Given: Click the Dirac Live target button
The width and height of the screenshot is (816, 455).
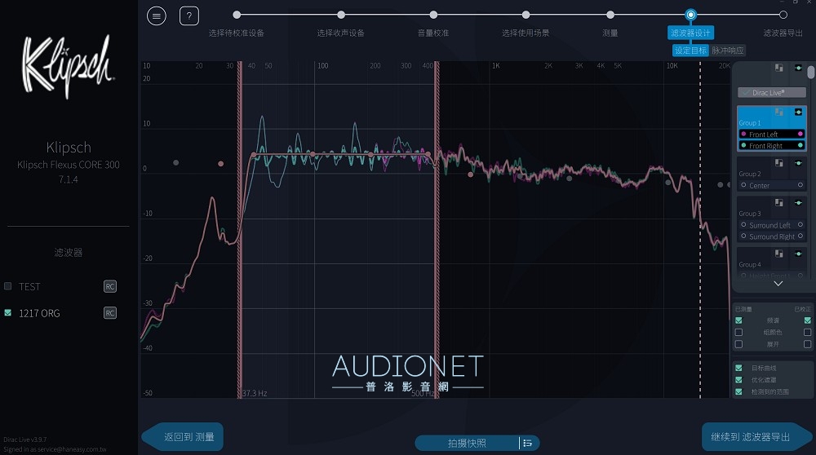Looking at the screenshot, I should 772,93.
